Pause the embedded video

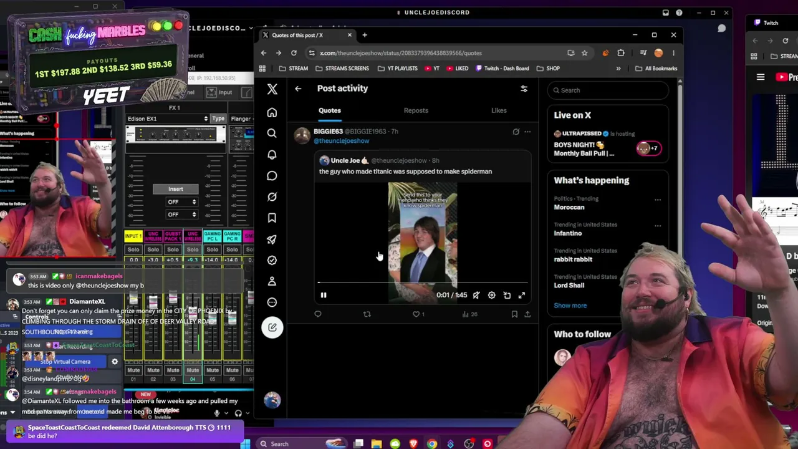324,295
